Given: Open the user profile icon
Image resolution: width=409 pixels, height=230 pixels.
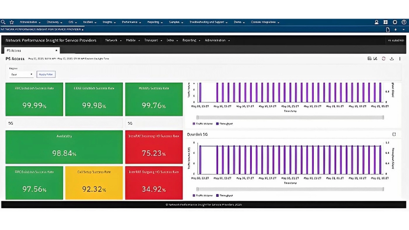Looking at the screenshot, I should click(x=377, y=22).
